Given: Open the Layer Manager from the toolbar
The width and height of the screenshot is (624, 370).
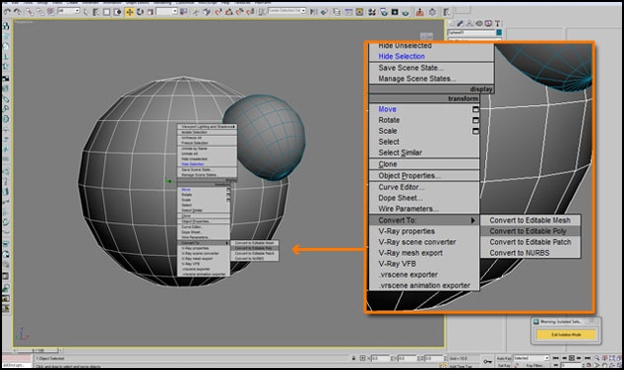Looking at the screenshot, I should (336, 12).
